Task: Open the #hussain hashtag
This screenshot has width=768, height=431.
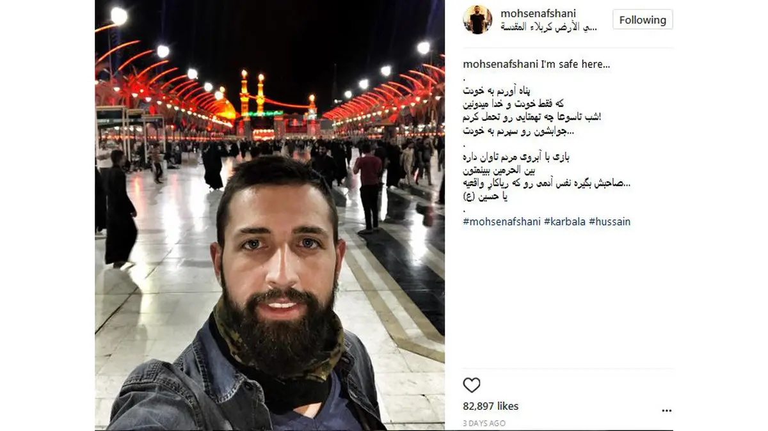Action: pos(609,221)
